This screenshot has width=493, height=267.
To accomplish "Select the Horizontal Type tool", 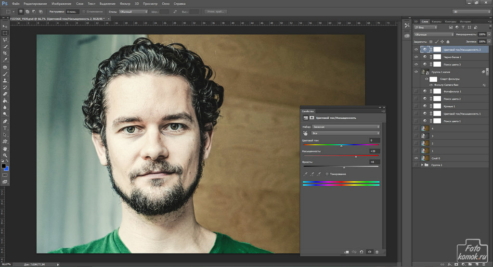I will pyautogui.click(x=5, y=128).
